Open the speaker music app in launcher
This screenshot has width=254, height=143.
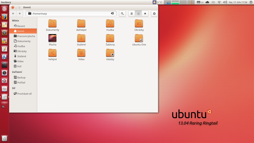[x=4, y=33]
